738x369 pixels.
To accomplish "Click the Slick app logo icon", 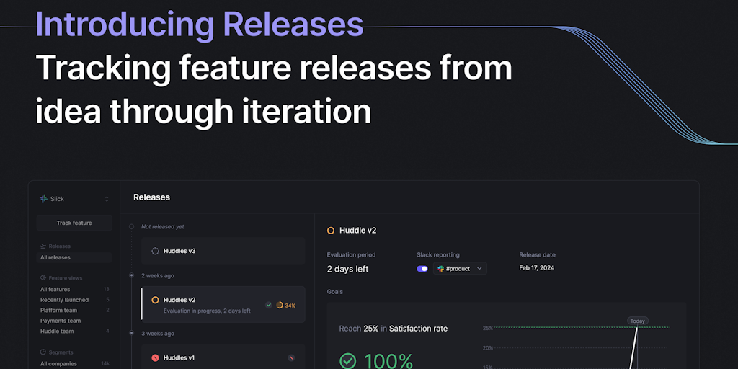I will tap(44, 199).
